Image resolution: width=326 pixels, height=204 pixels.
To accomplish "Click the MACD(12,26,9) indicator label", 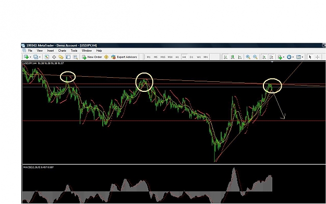I will [38, 167].
